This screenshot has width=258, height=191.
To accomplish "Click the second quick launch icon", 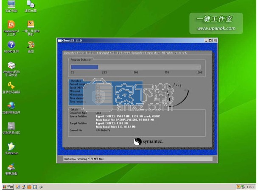I will click(x=23, y=187).
